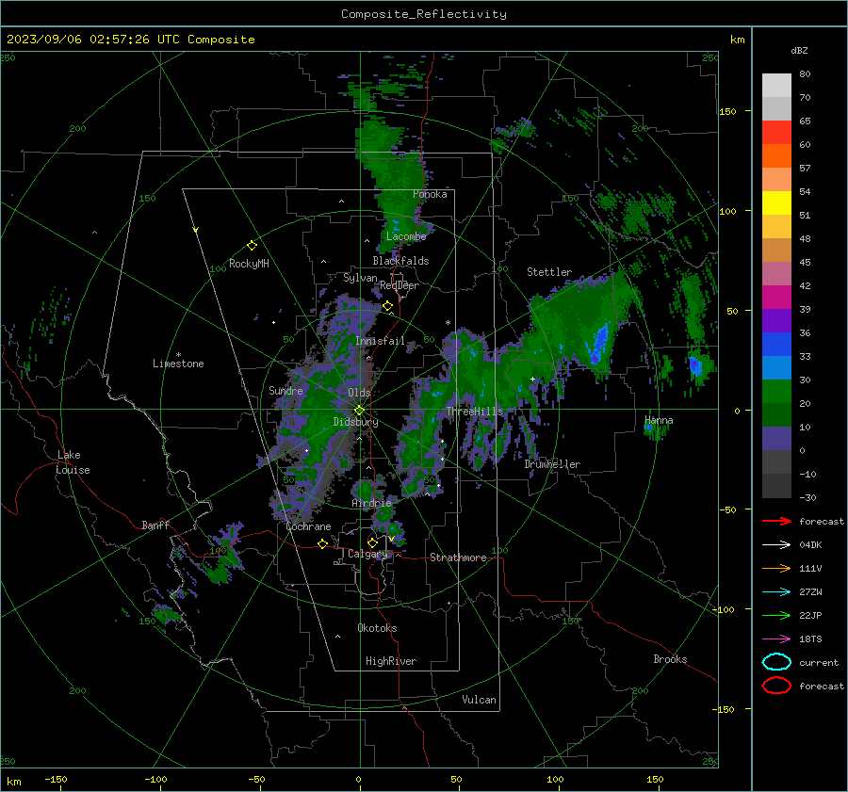This screenshot has height=792, width=848.
Task: Click the Ponoka map label
Action: click(x=430, y=194)
